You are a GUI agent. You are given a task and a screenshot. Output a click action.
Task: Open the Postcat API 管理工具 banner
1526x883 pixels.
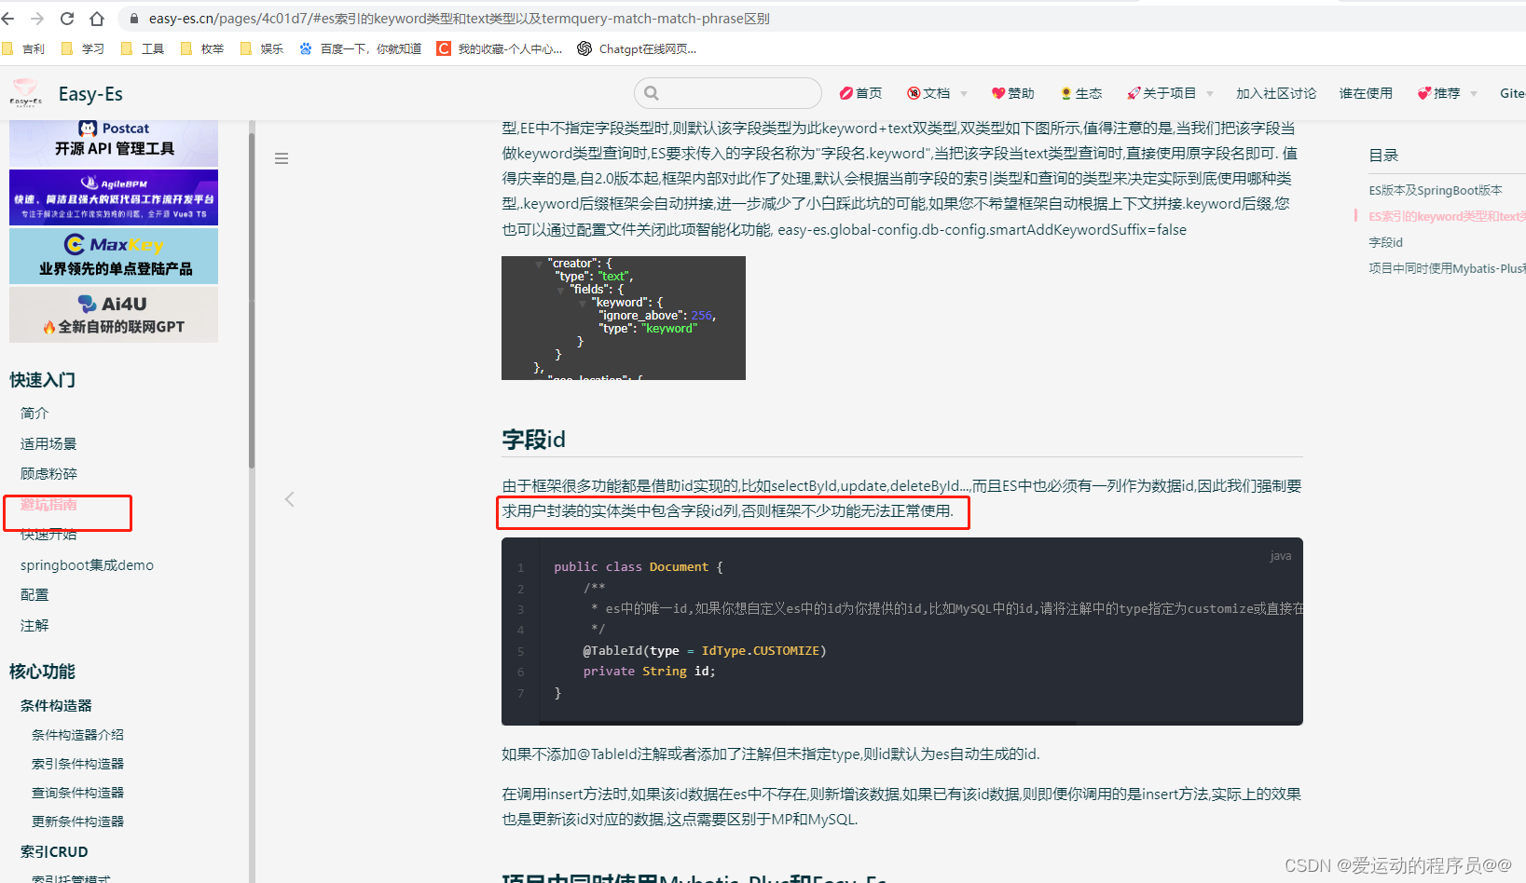pos(113,143)
